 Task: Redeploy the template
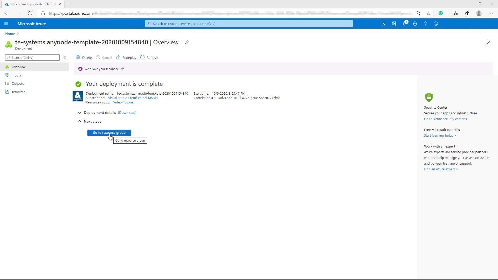(126, 58)
